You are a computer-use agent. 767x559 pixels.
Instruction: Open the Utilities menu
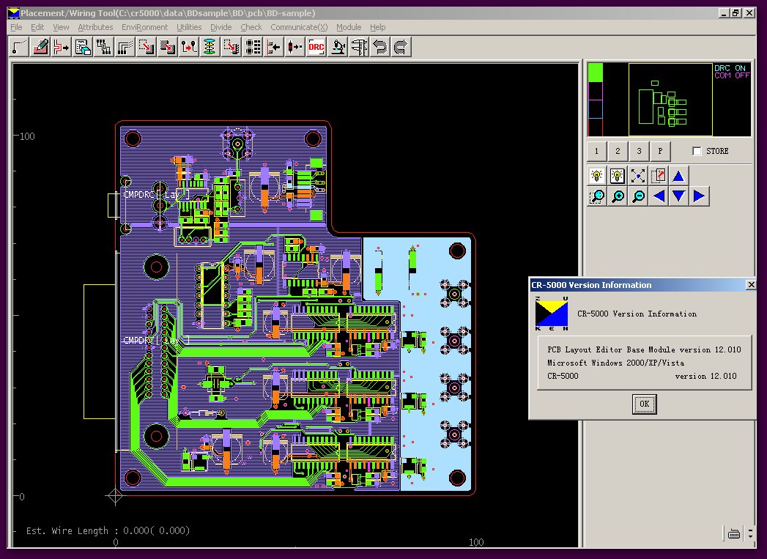tap(189, 27)
